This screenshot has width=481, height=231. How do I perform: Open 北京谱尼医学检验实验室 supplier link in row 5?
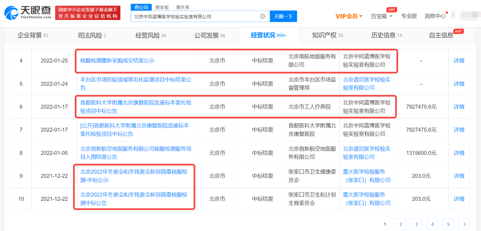click(x=366, y=84)
